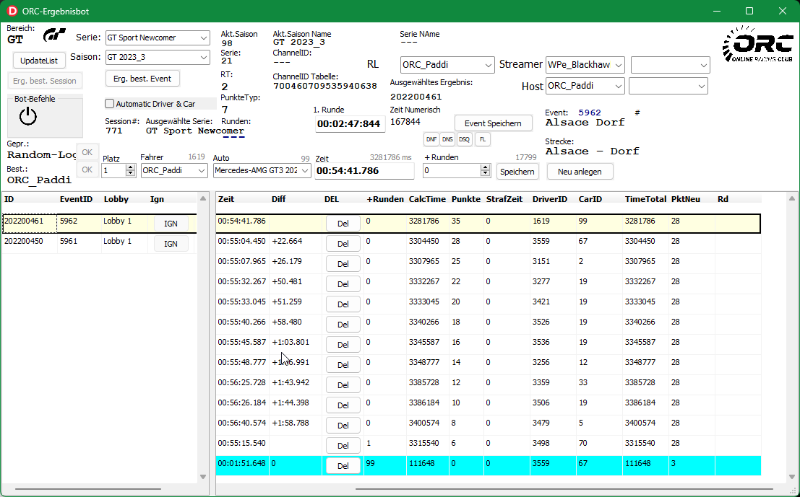Screen dimensions: 800x497
Task: Click the Diff column header
Action: click(x=278, y=199)
